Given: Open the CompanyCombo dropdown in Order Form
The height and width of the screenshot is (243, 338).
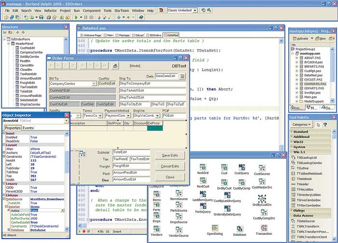Looking at the screenshot, I should point(94,83).
